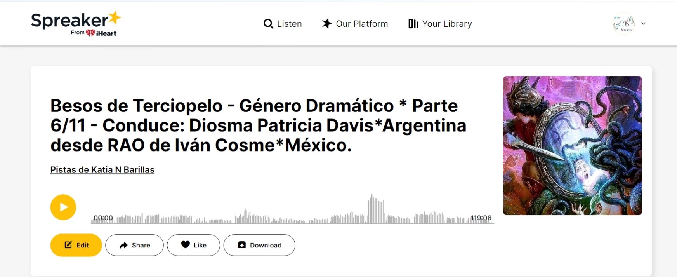
Task: Open the Your Library menu
Action: 440,24
